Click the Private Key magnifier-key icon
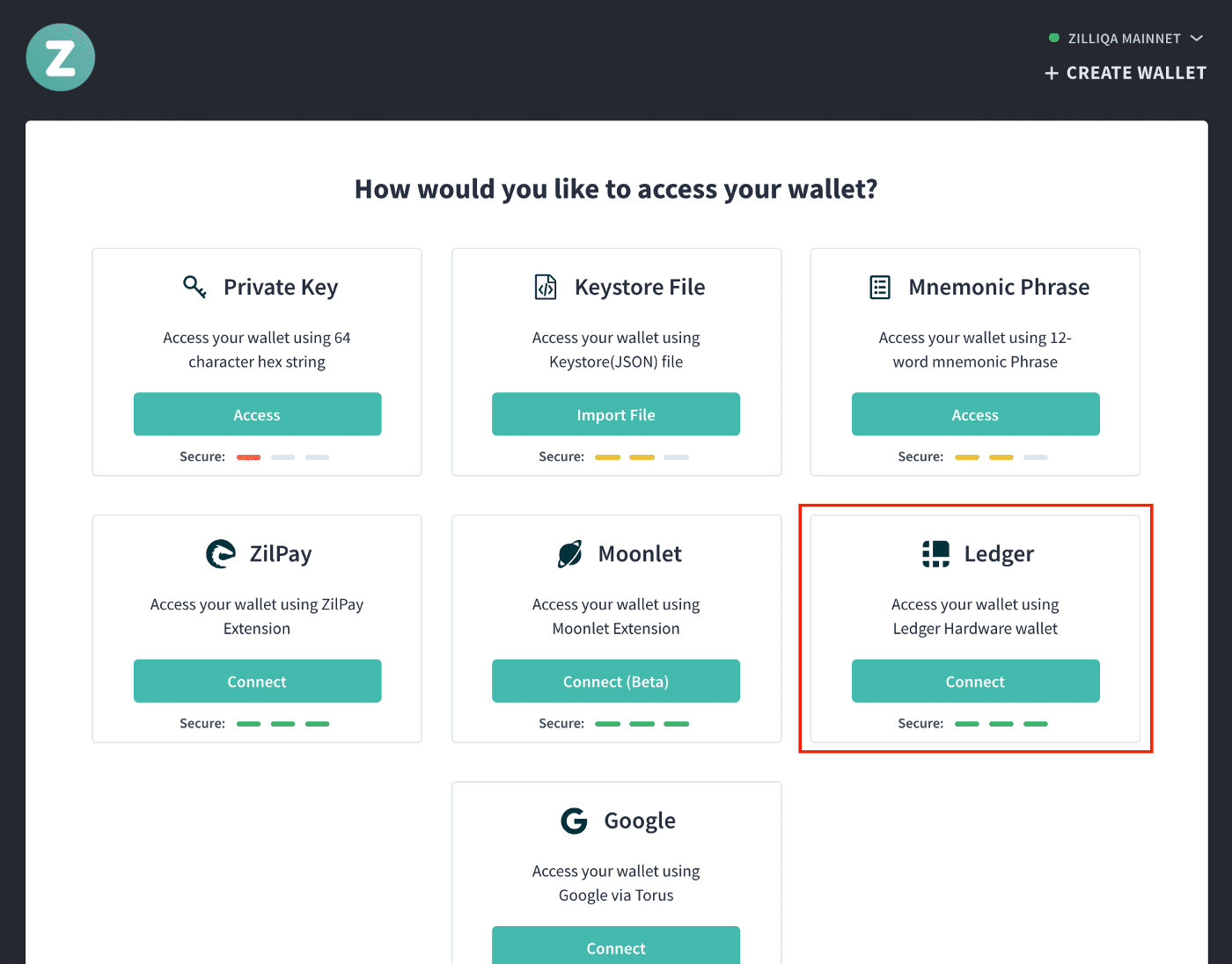The height and width of the screenshot is (964, 1232). pyautogui.click(x=194, y=287)
